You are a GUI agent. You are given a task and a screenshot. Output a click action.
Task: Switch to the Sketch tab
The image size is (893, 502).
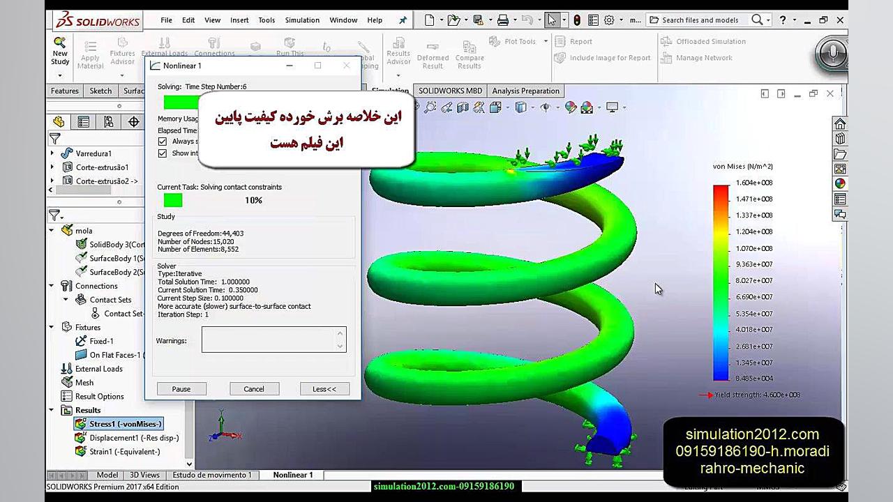100,91
